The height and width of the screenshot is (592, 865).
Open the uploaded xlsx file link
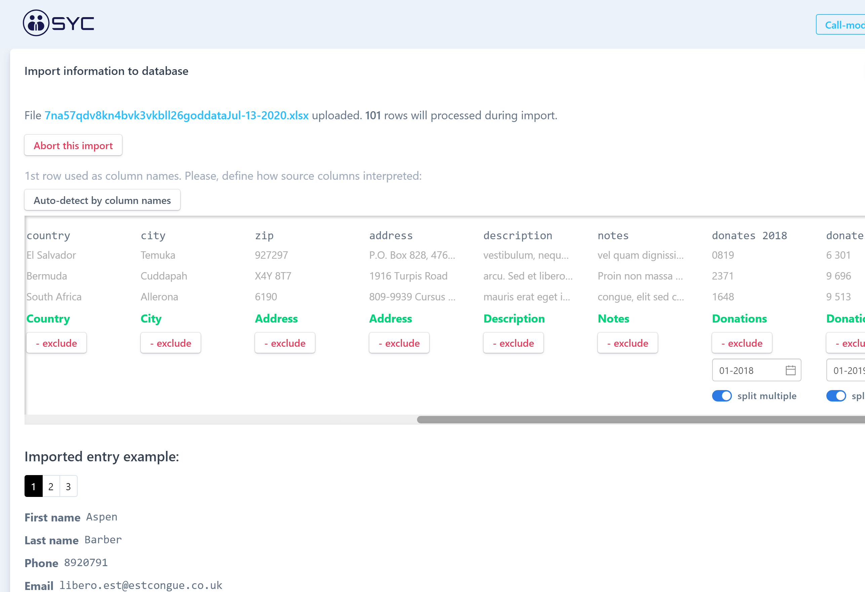coord(176,115)
